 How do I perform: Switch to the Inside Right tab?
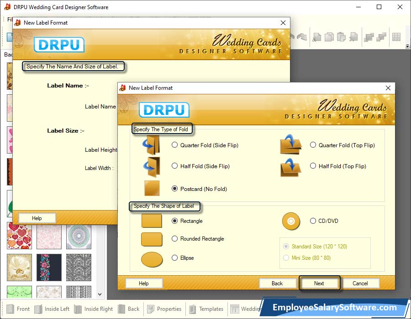click(94, 309)
